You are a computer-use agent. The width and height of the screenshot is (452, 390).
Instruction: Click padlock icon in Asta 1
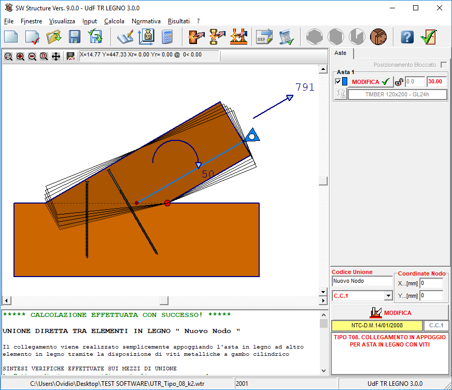[x=399, y=82]
